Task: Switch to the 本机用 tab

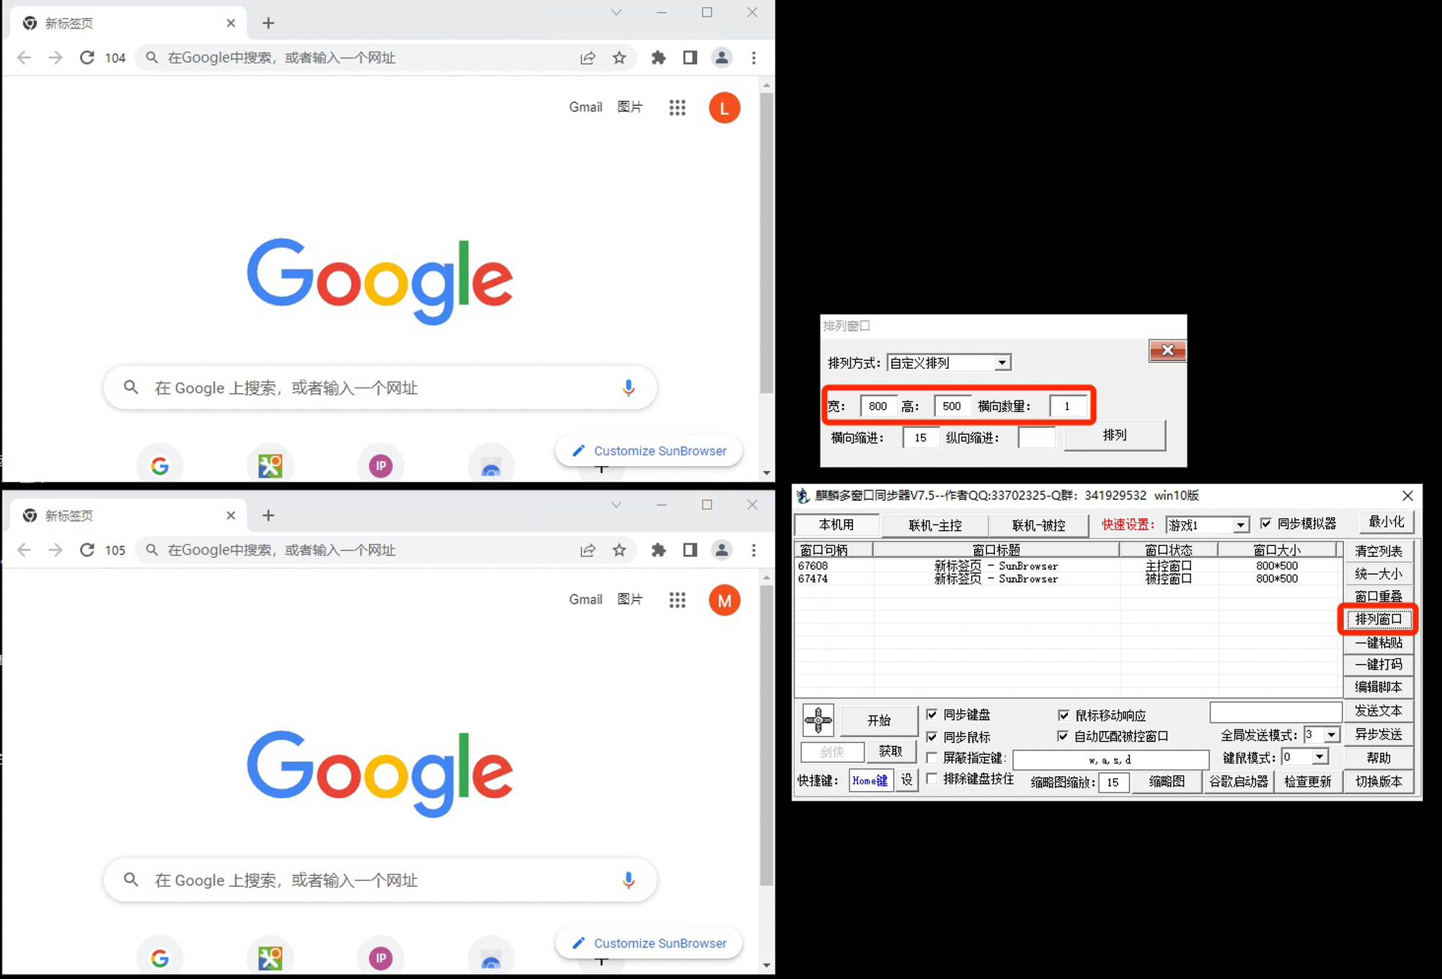Action: [x=836, y=525]
